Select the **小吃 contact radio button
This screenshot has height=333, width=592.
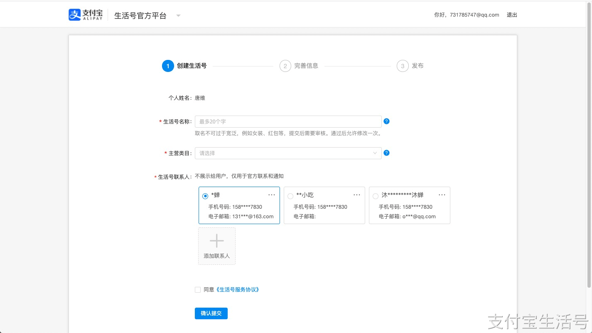point(290,196)
